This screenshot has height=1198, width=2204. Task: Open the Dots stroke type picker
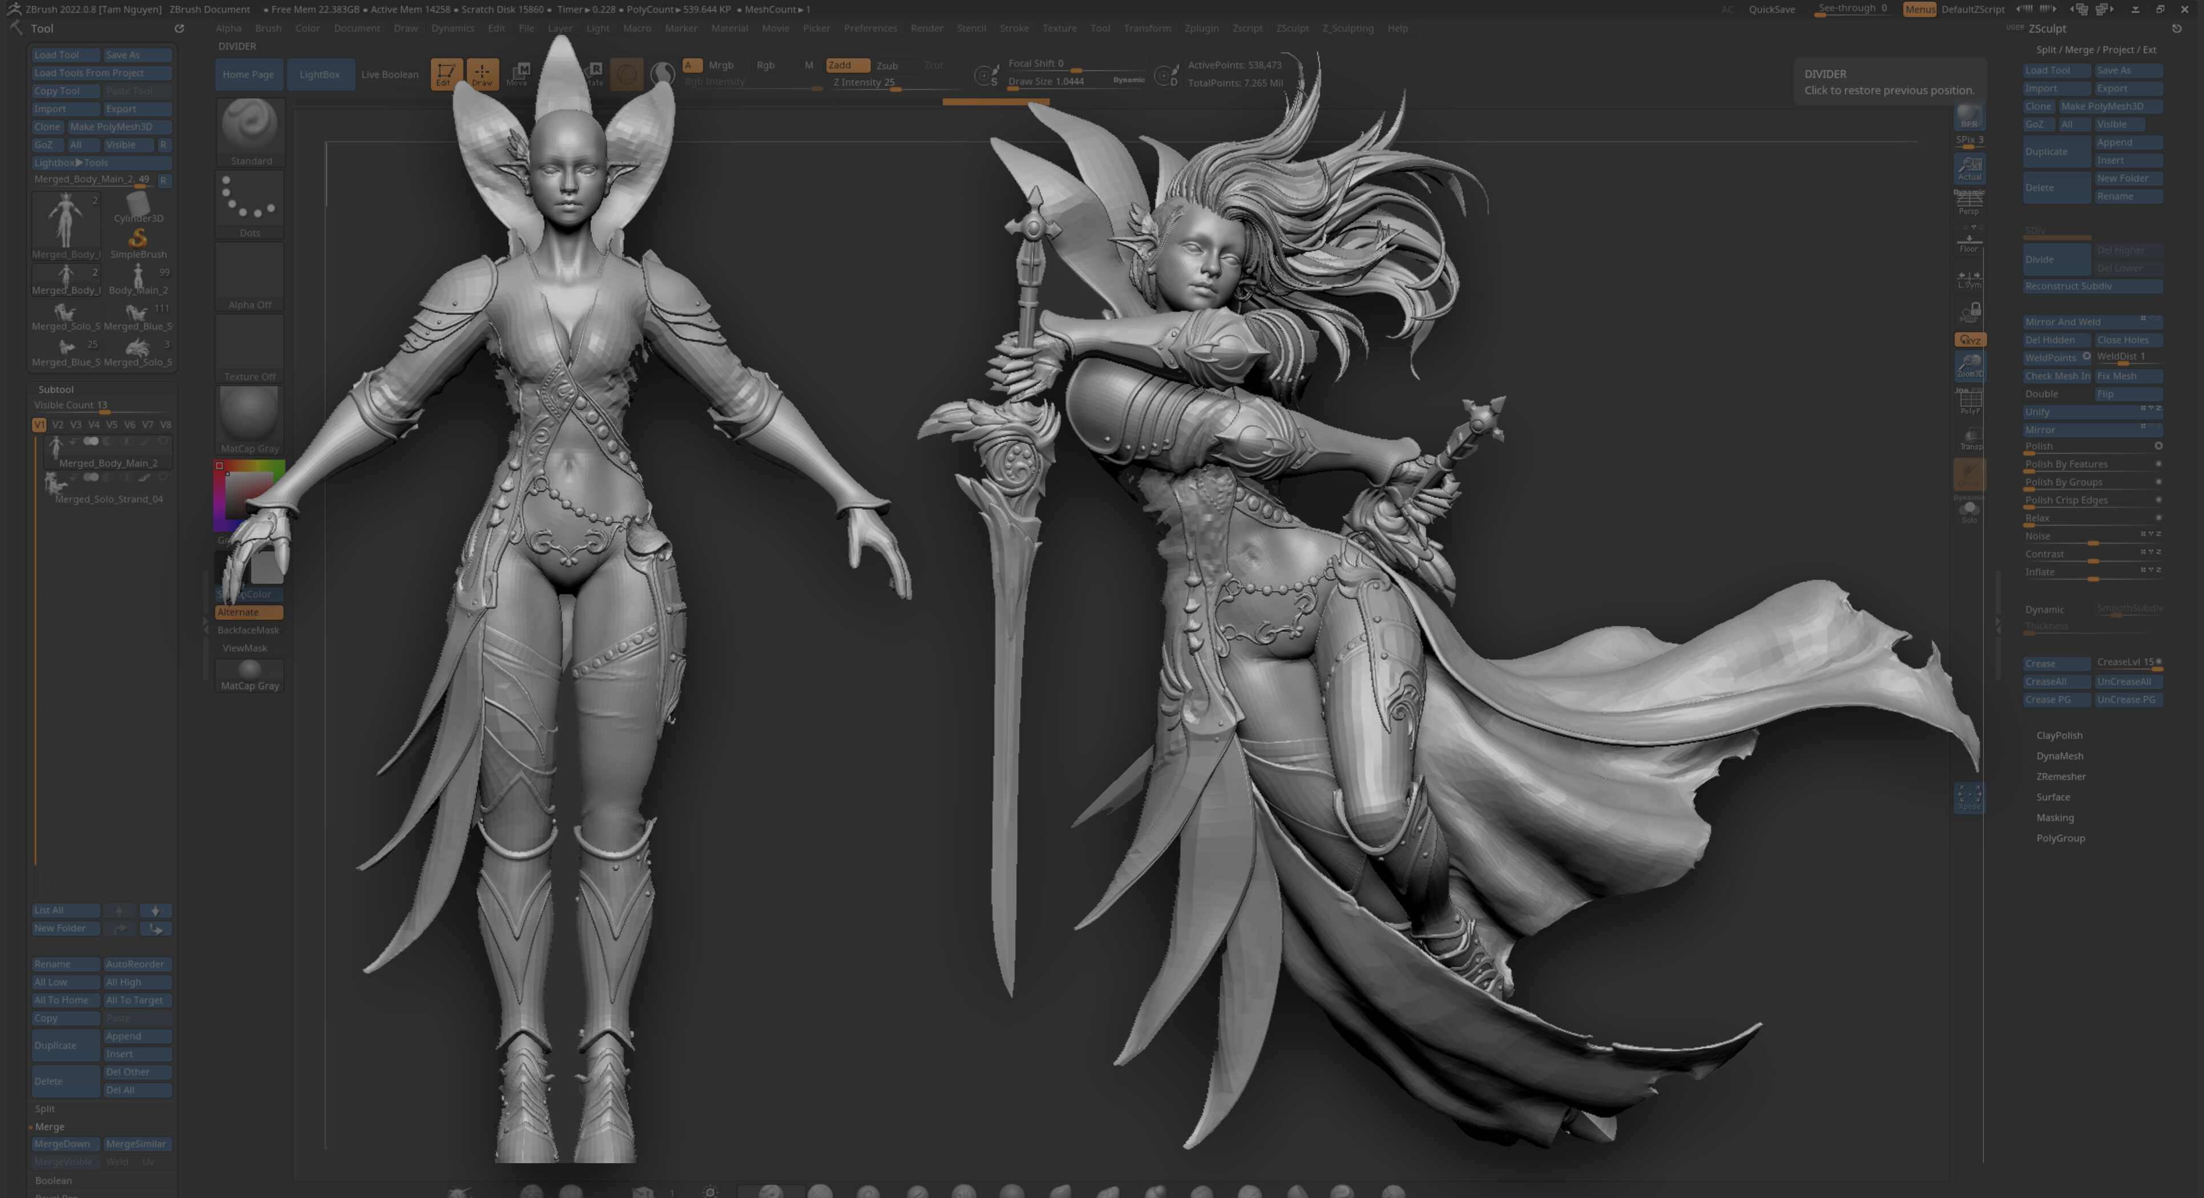(250, 204)
